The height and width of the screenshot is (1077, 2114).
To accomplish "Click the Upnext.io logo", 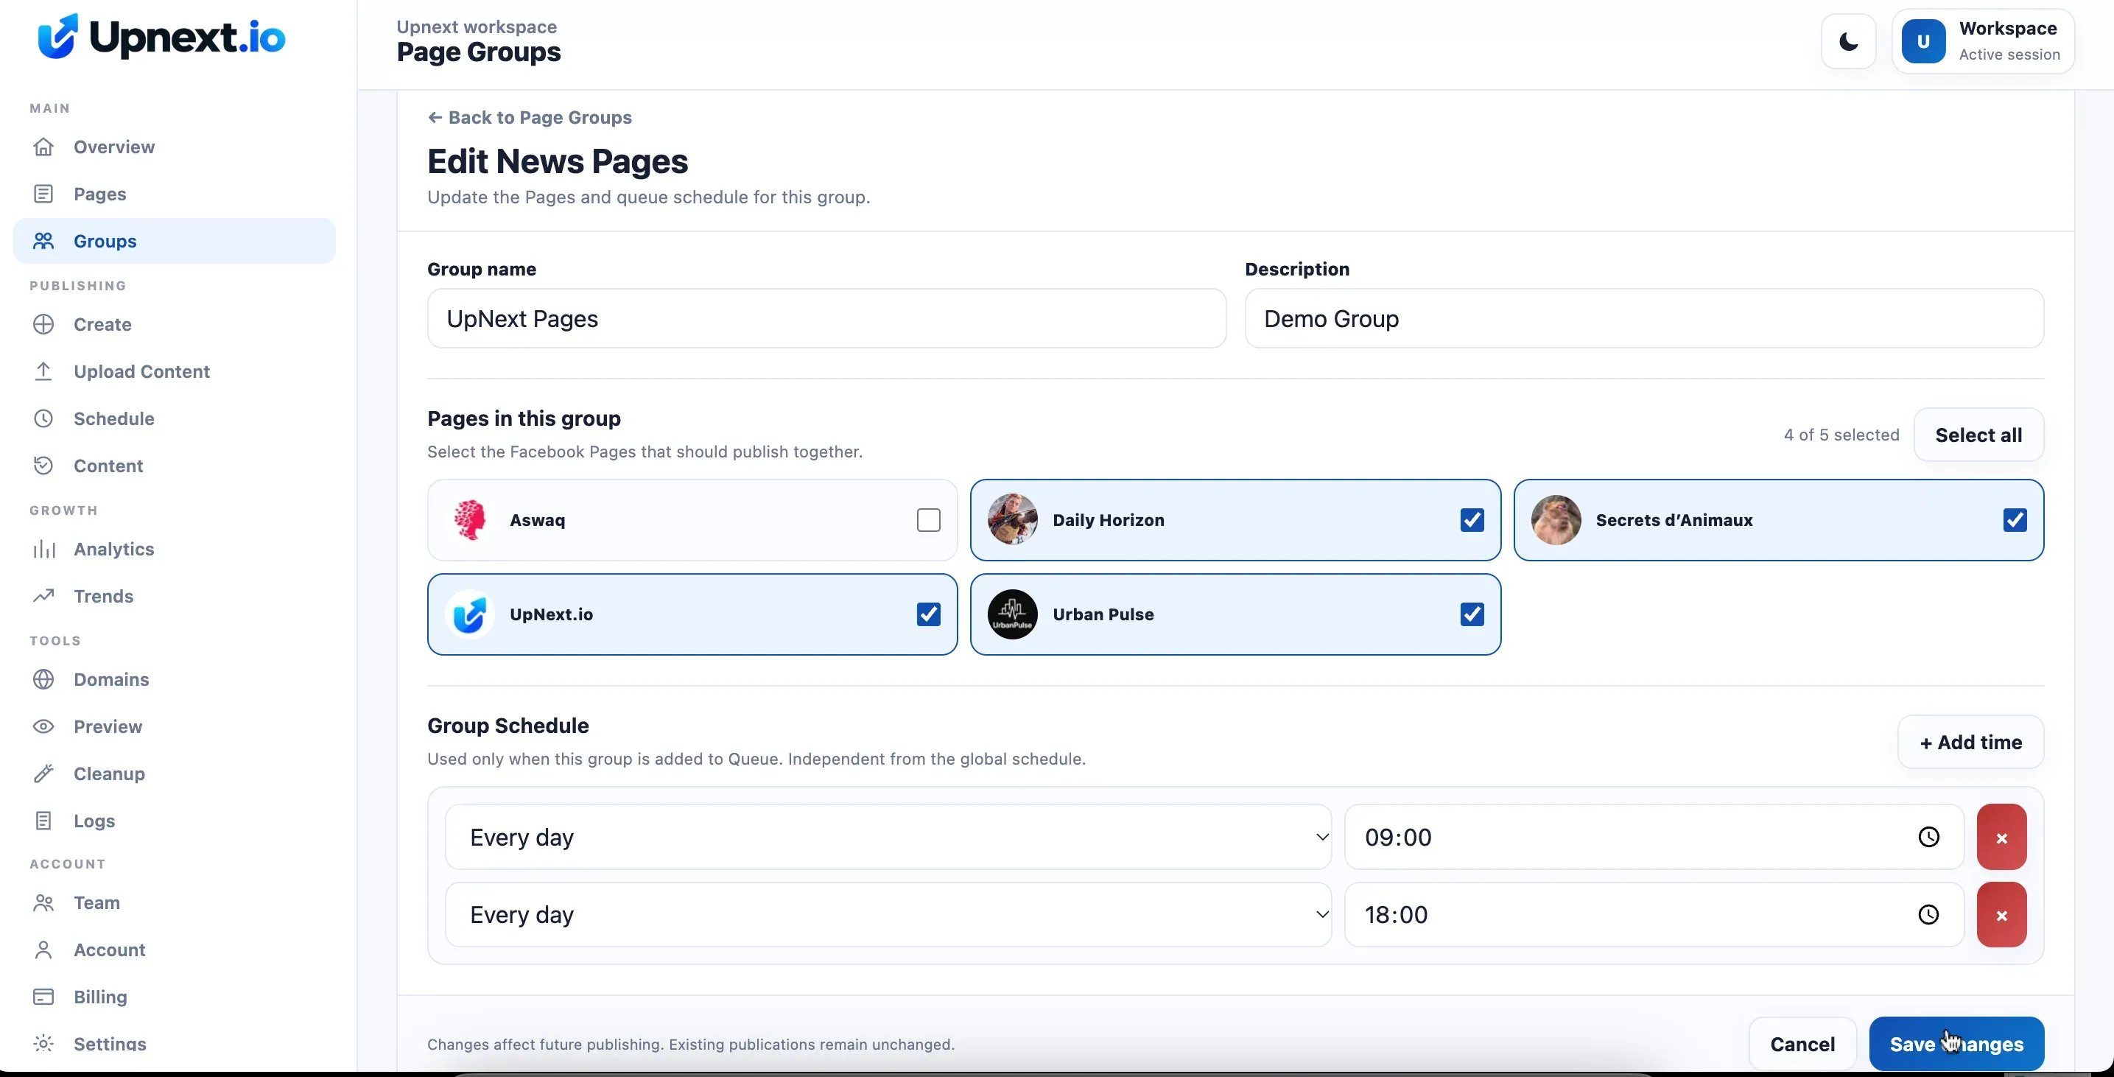I will tap(161, 37).
